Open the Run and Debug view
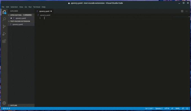The height and width of the screenshot is (111, 191). [x=4, y=34]
